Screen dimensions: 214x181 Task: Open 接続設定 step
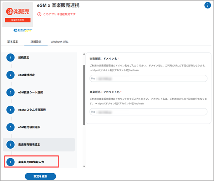click(24, 57)
